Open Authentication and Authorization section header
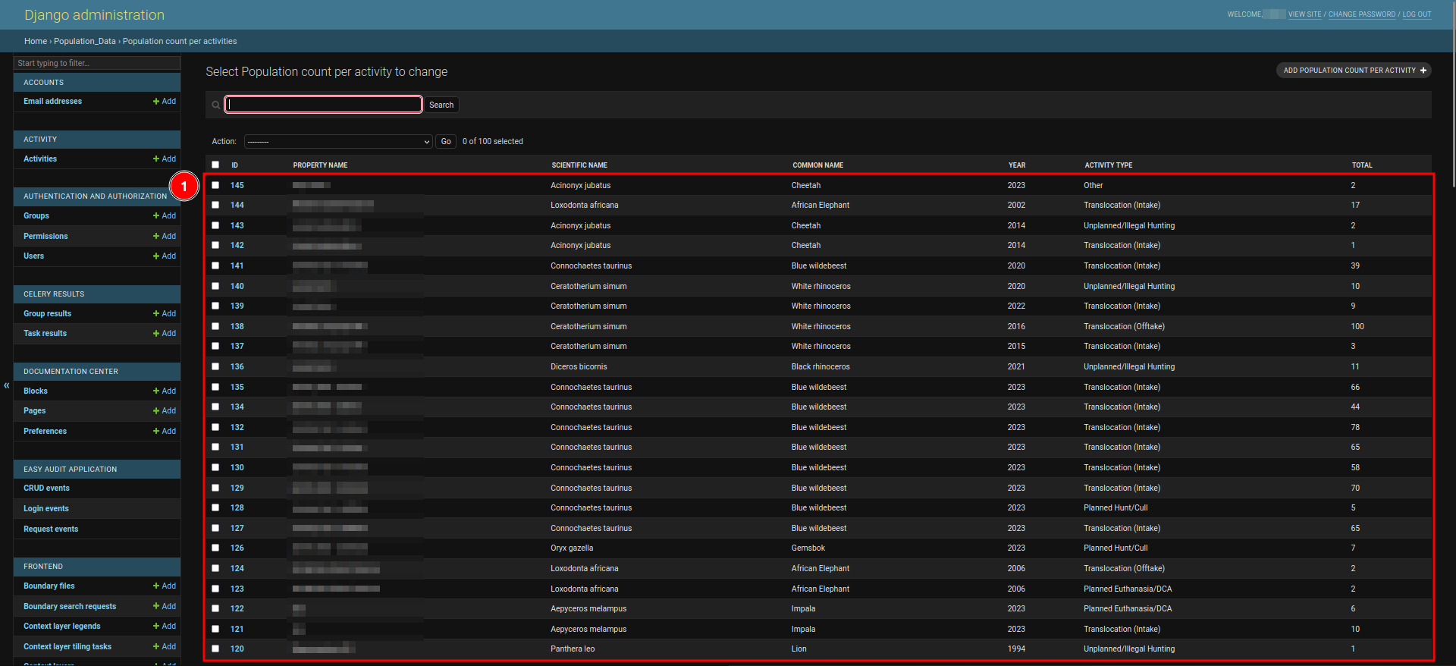The height and width of the screenshot is (666, 1456). (95, 196)
